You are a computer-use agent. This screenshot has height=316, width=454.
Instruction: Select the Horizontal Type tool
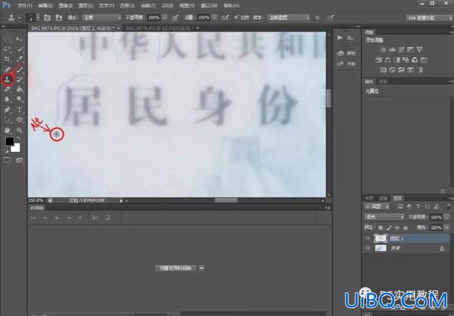[x=19, y=110]
